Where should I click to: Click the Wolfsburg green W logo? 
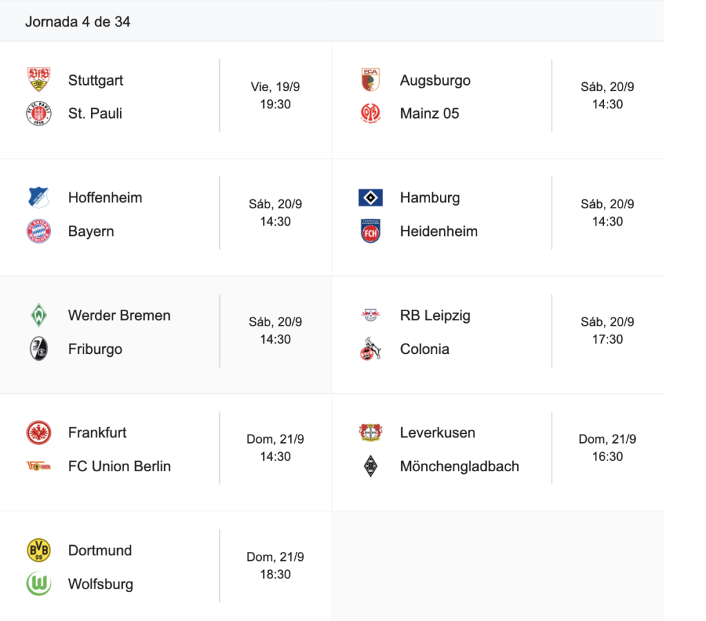point(39,584)
